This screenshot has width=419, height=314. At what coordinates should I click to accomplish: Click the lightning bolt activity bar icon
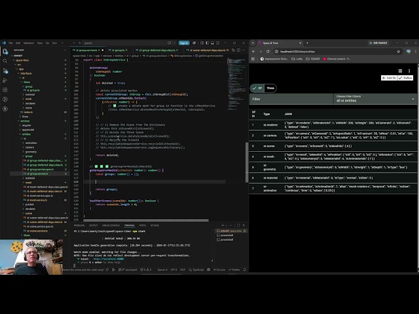(x=5, y=109)
